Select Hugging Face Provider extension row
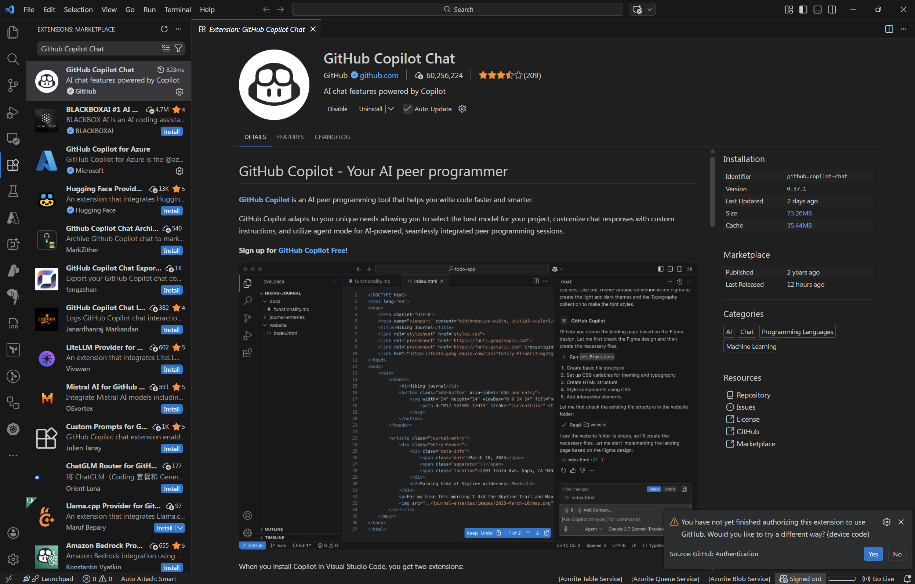Viewport: 915px width, 584px height. 109,199
